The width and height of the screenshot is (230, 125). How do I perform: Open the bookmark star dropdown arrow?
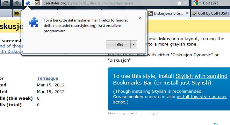coord(185,3)
